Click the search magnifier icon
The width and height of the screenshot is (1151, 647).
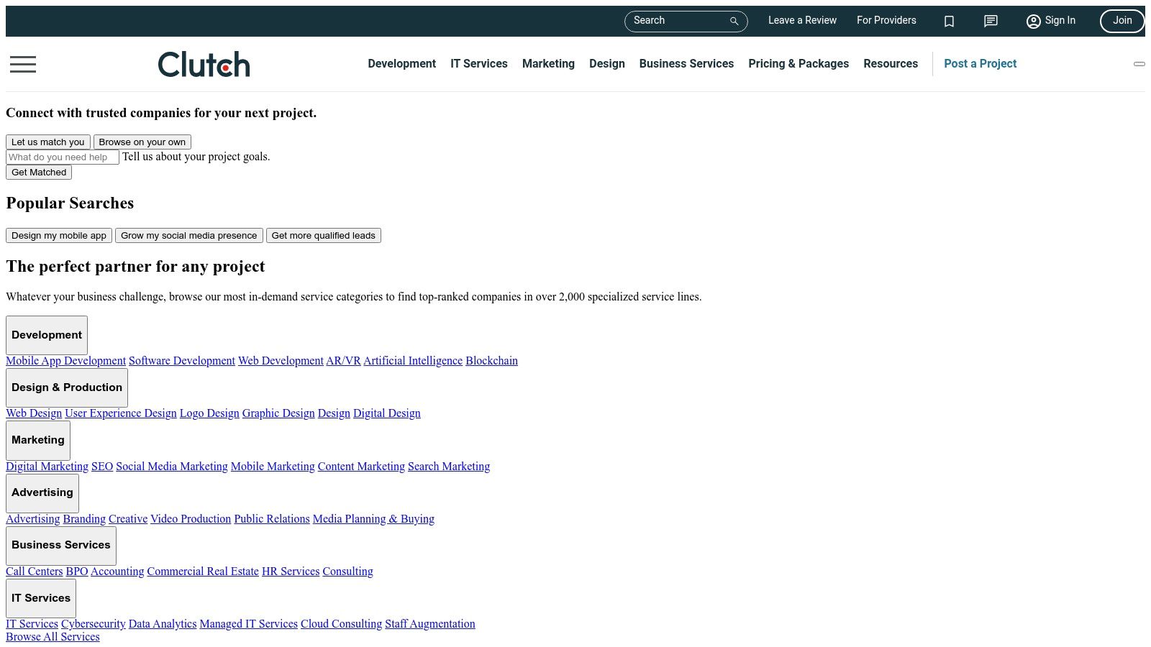tap(734, 21)
